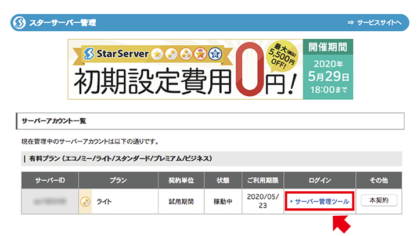The height and width of the screenshot is (236, 418).
Task: Click the StarServer S logo icon
Action: click(20, 23)
